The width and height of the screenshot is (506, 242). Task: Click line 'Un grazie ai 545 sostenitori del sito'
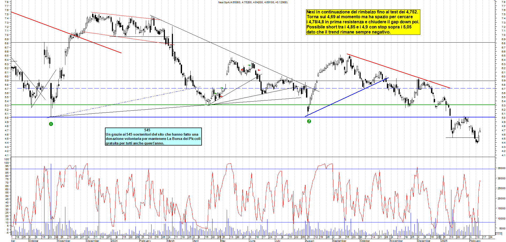[x=152, y=135]
